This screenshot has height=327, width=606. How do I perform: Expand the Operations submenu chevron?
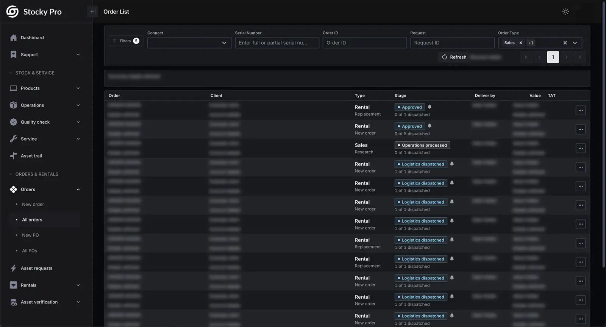click(78, 105)
